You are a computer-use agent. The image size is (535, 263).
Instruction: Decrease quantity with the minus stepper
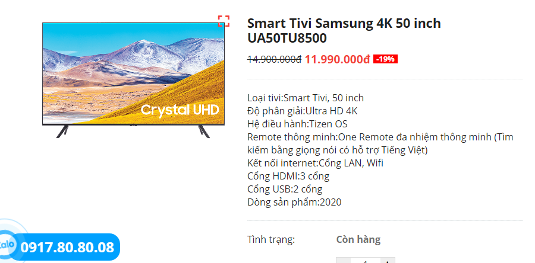[343, 261]
